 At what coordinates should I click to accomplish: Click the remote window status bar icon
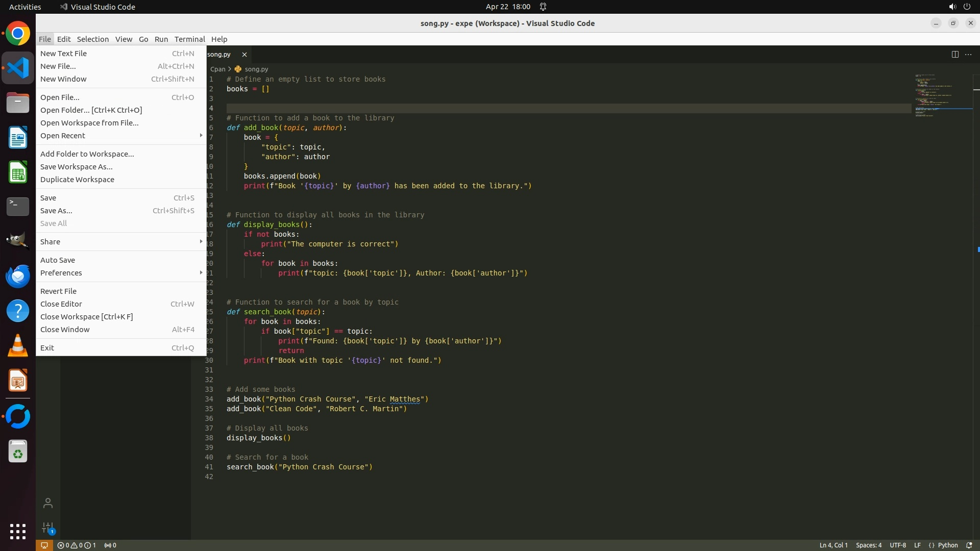tap(44, 545)
